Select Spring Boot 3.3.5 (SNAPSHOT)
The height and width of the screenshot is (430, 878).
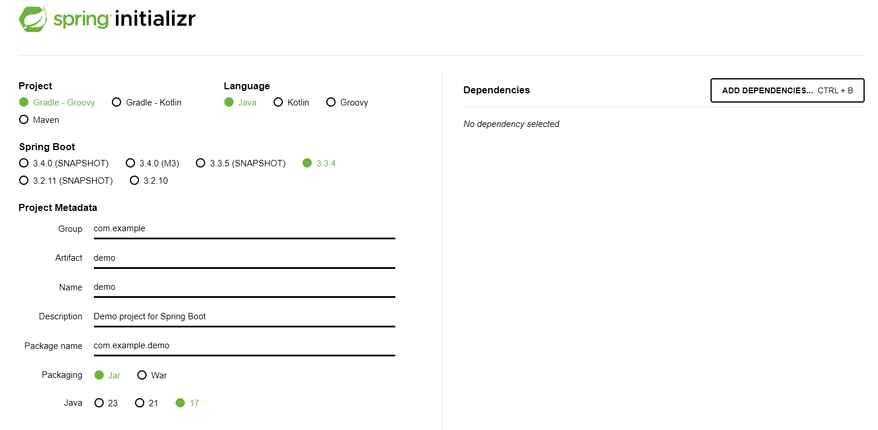(241, 163)
